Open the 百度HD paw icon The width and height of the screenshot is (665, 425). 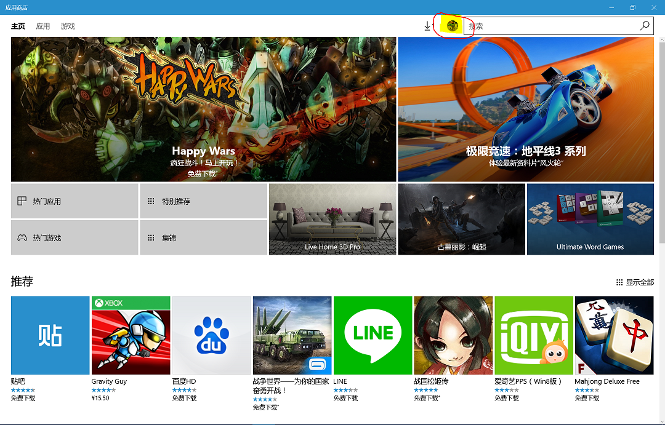211,335
